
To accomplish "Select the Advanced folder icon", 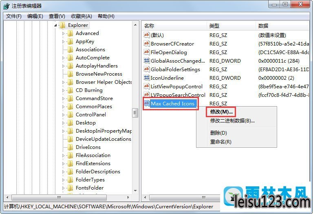I will pyautogui.click(x=70, y=33).
